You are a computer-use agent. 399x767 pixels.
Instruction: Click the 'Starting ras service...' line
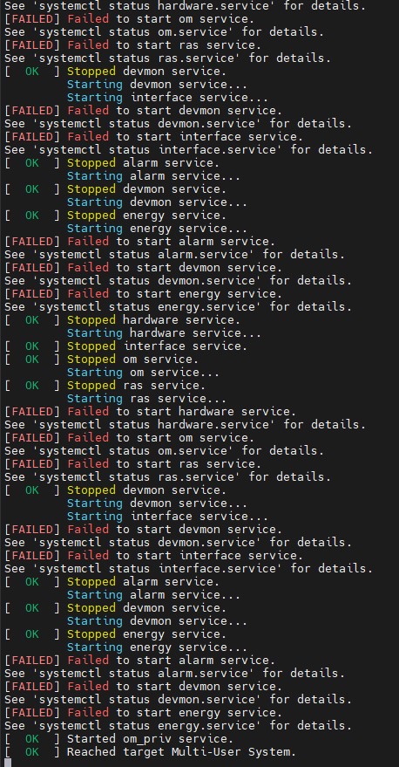pyautogui.click(x=146, y=399)
